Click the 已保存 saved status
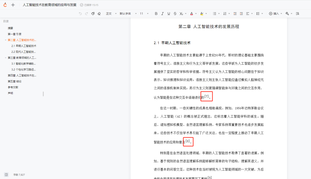Screen dimensions: 311x179 (87, 5)
